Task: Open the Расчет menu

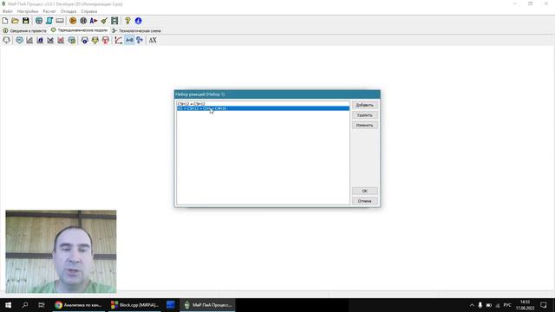Action: (x=49, y=11)
